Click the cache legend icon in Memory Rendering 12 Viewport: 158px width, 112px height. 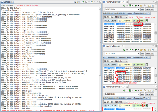click(147, 65)
